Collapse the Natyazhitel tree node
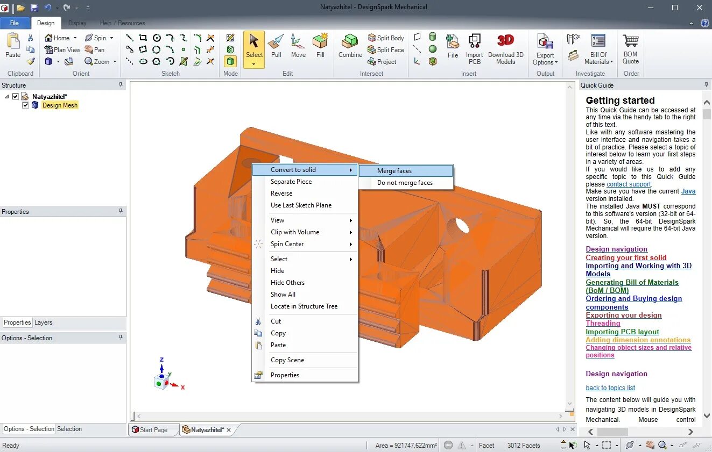This screenshot has height=452, width=712. coord(6,97)
